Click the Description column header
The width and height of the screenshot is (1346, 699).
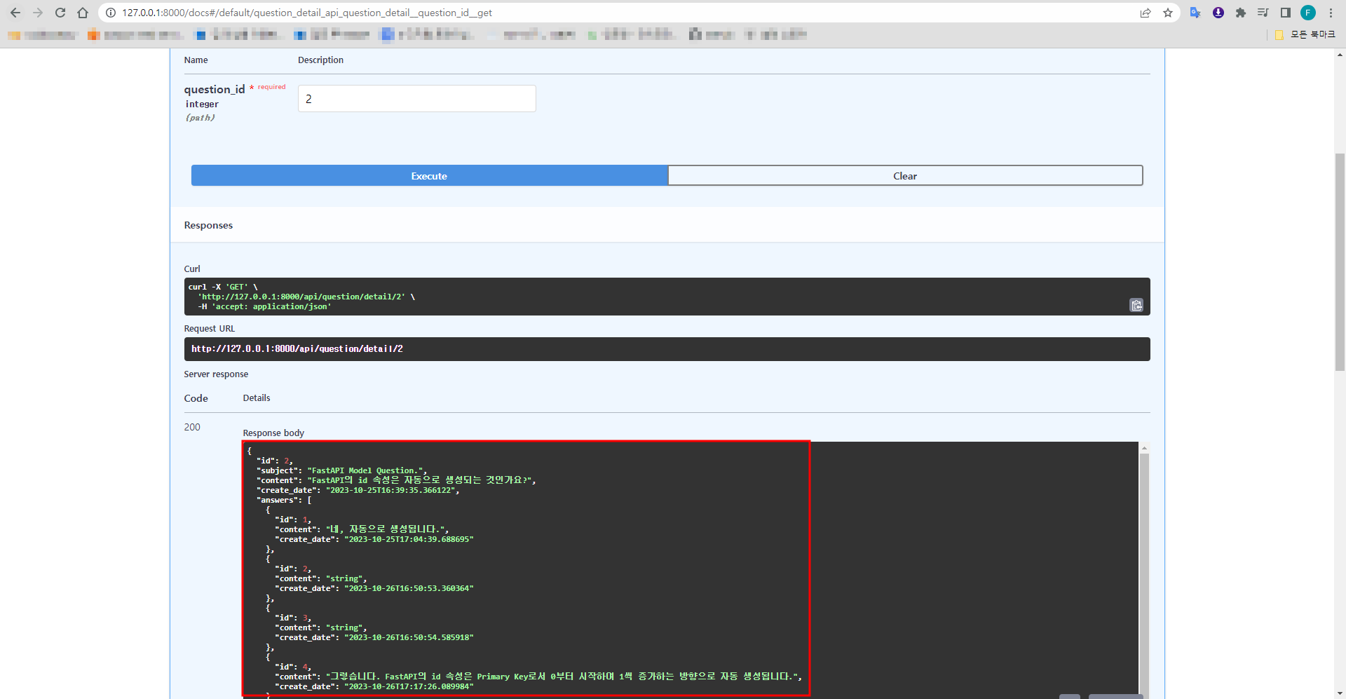320,60
